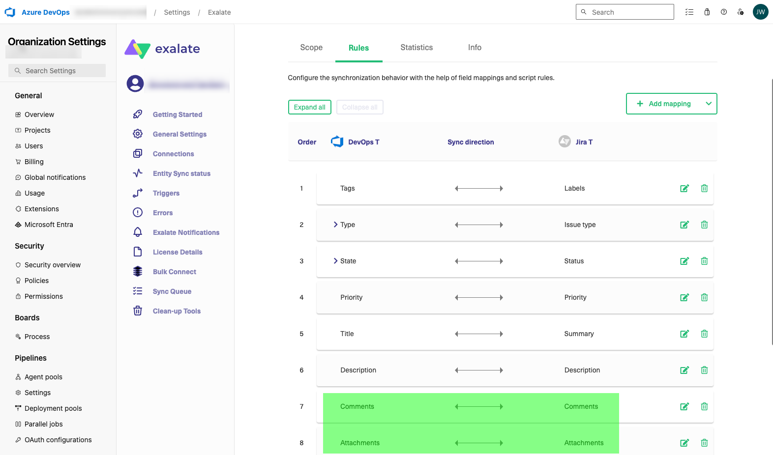Open Getting Started in Exalate menu

[178, 114]
